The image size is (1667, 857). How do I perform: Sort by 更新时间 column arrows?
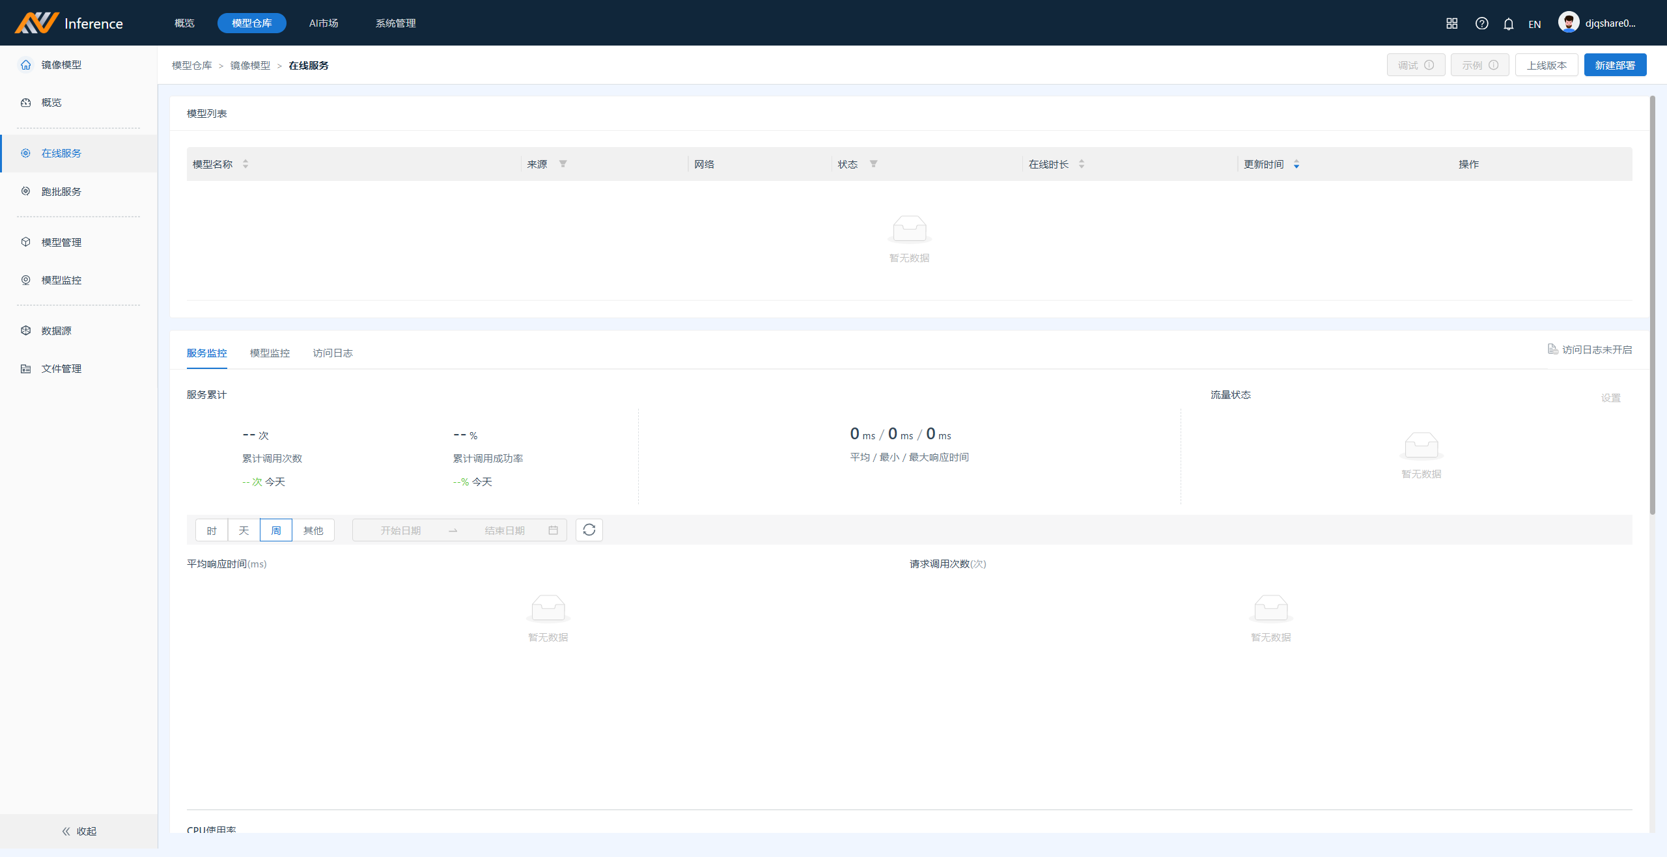click(1296, 164)
